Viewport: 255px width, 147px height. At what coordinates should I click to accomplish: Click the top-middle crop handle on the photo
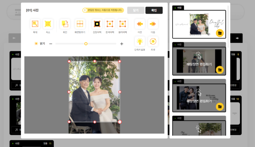[95, 61]
